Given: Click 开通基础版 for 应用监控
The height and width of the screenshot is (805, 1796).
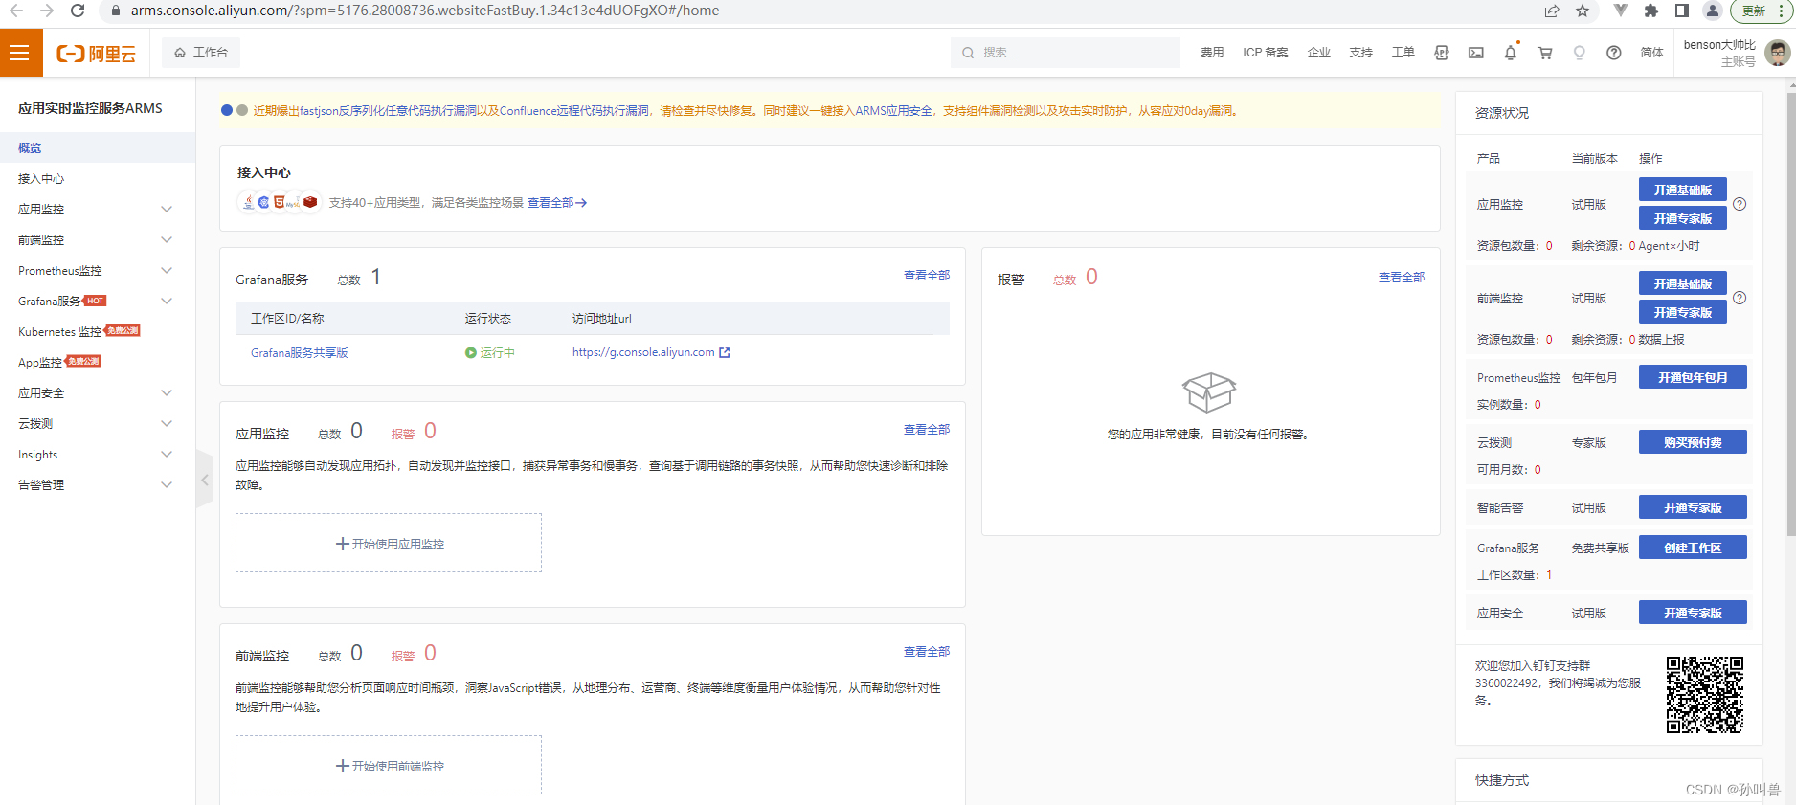Looking at the screenshot, I should (x=1682, y=190).
